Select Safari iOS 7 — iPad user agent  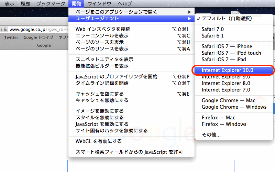224,60
